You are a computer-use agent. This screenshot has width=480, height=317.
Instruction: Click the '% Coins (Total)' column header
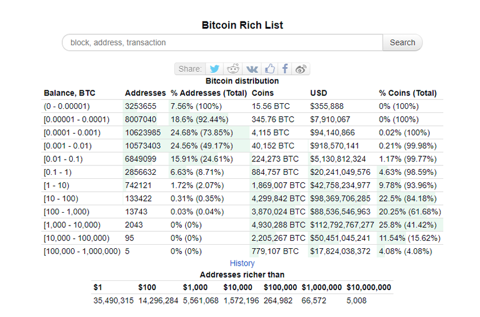point(408,93)
